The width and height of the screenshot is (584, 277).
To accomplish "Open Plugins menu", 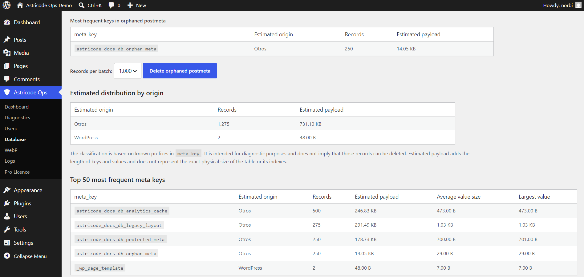I will 22,204.
